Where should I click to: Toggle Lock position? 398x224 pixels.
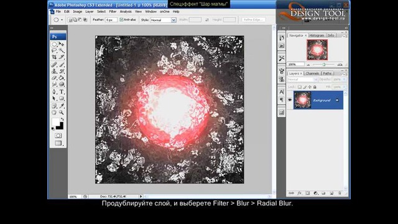[x=310, y=87]
